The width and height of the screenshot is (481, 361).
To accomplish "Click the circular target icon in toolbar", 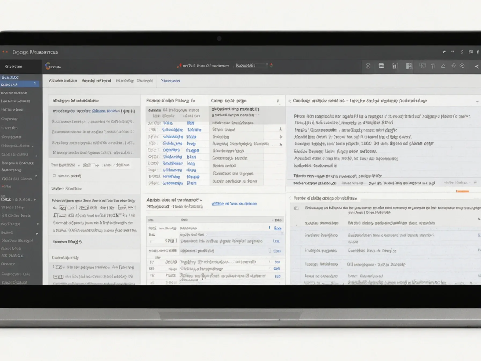I will pyautogui.click(x=462, y=66).
